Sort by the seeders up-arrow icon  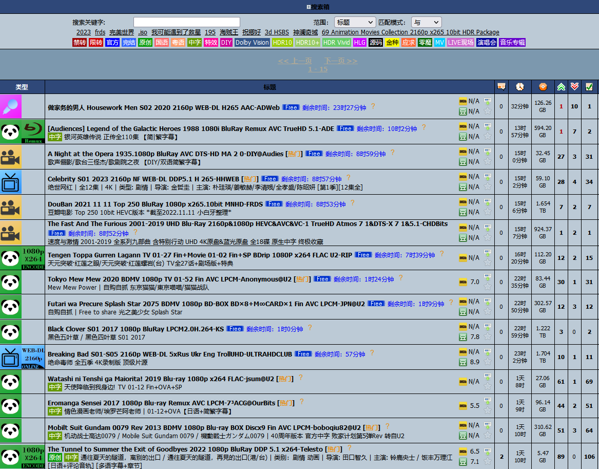click(x=561, y=87)
